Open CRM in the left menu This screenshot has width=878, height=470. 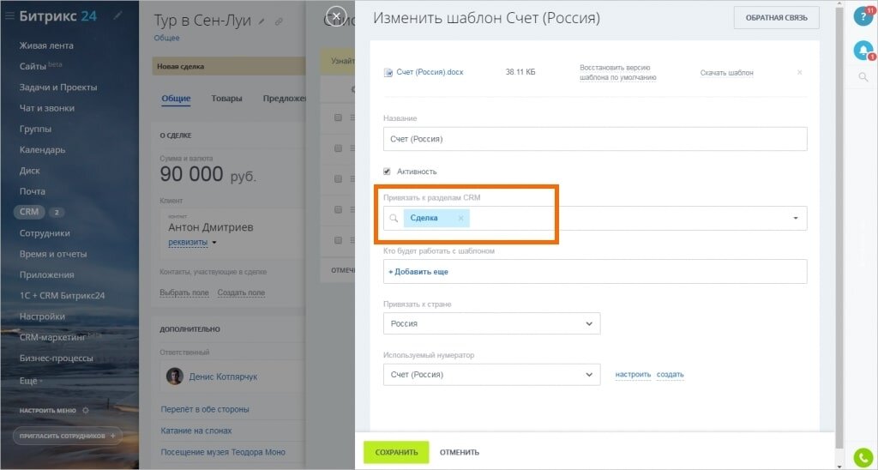[30, 212]
